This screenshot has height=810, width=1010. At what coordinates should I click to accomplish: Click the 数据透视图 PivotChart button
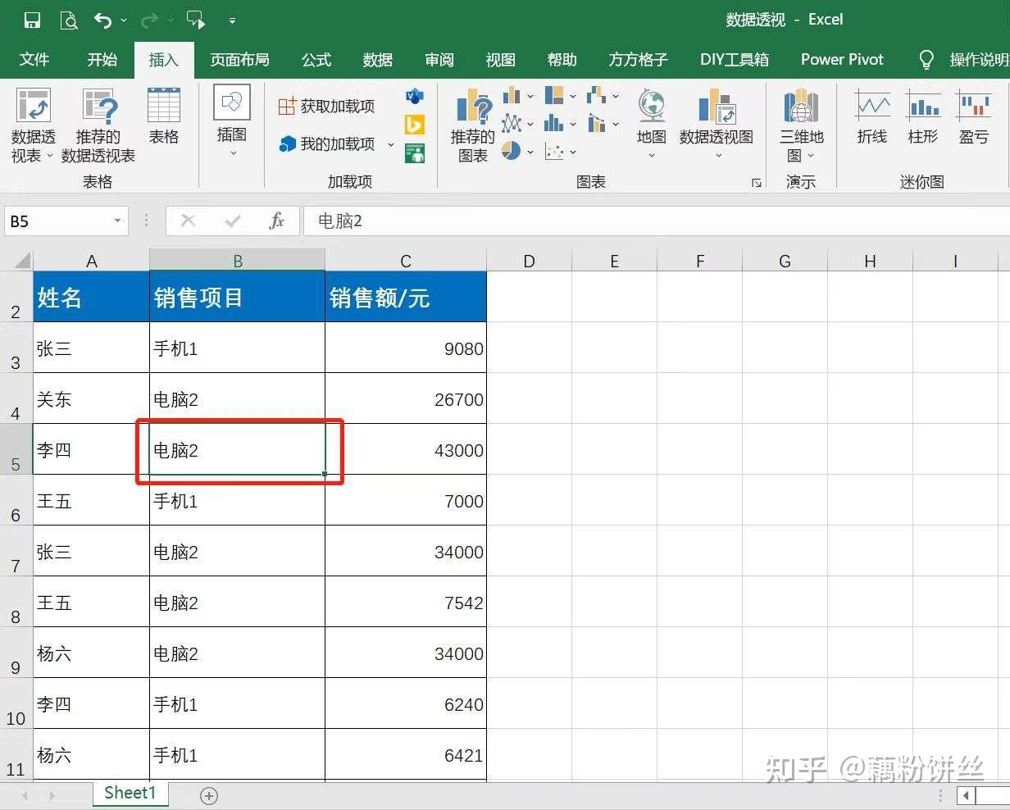pos(717,125)
